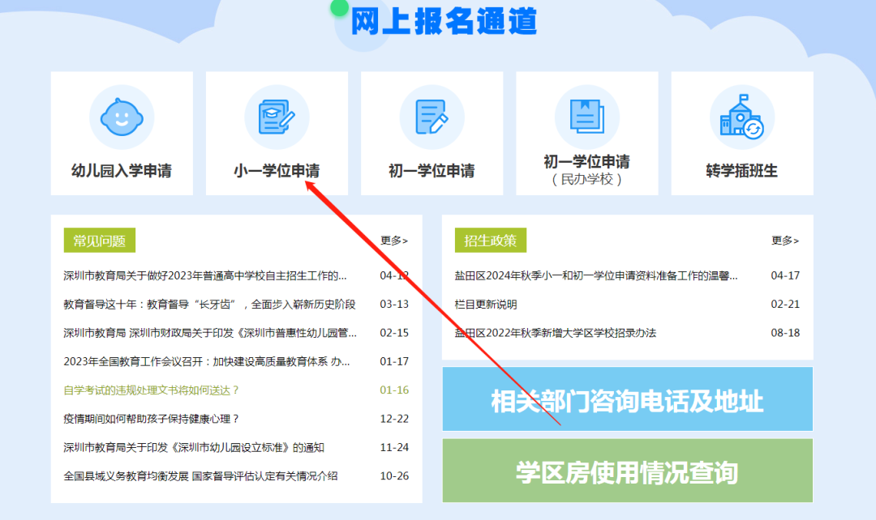Viewport: 876px width, 520px height.
Task: Open policy 栏目更新说明
Action: 486,305
